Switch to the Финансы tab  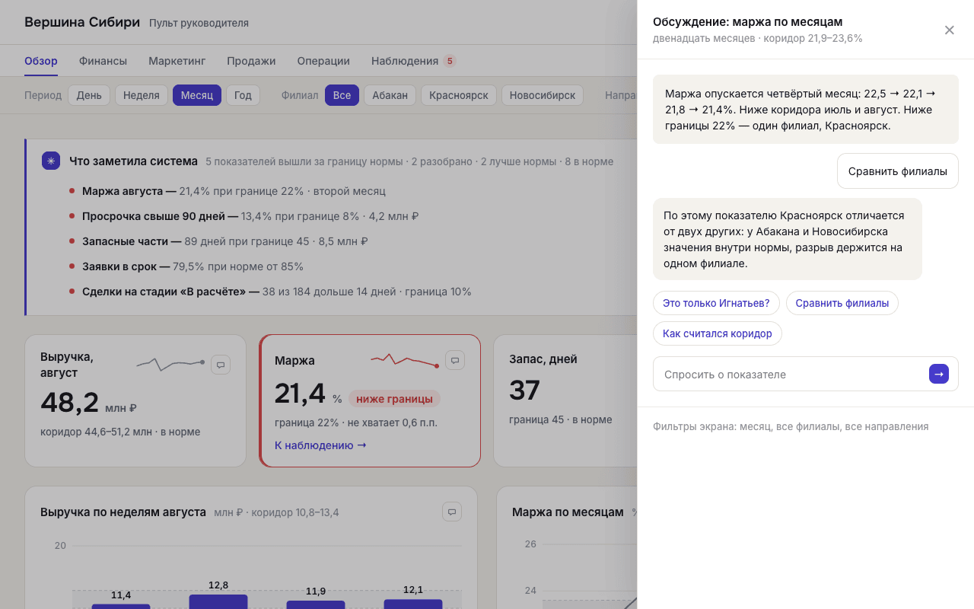(x=103, y=61)
